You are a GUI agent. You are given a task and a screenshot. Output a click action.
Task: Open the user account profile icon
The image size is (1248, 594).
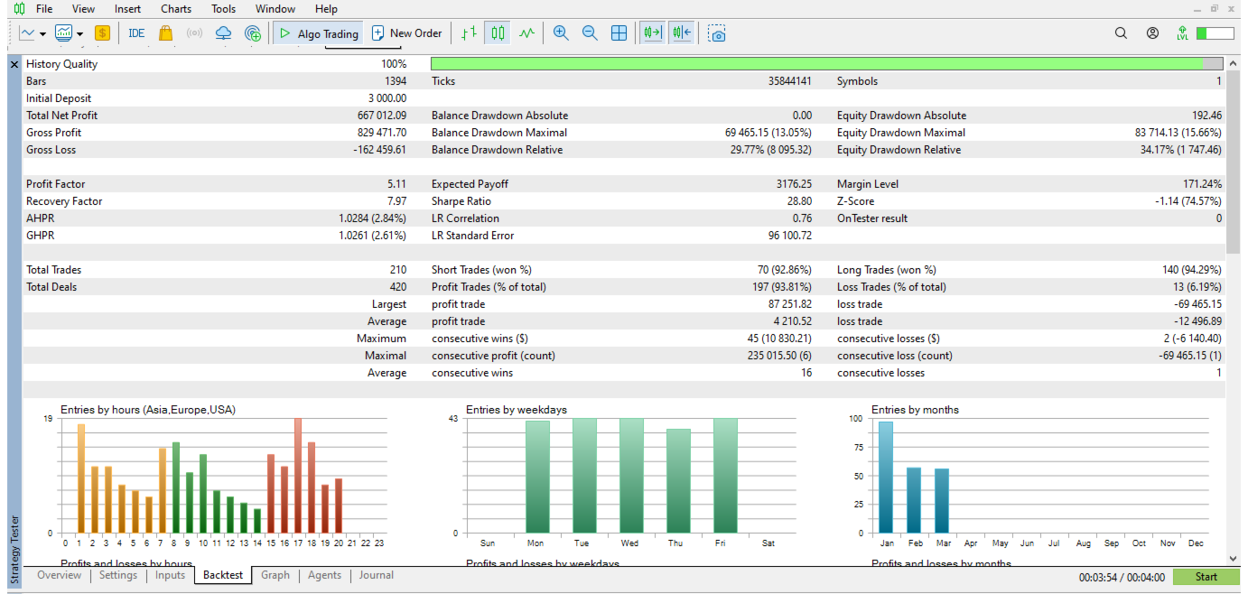click(x=1152, y=33)
